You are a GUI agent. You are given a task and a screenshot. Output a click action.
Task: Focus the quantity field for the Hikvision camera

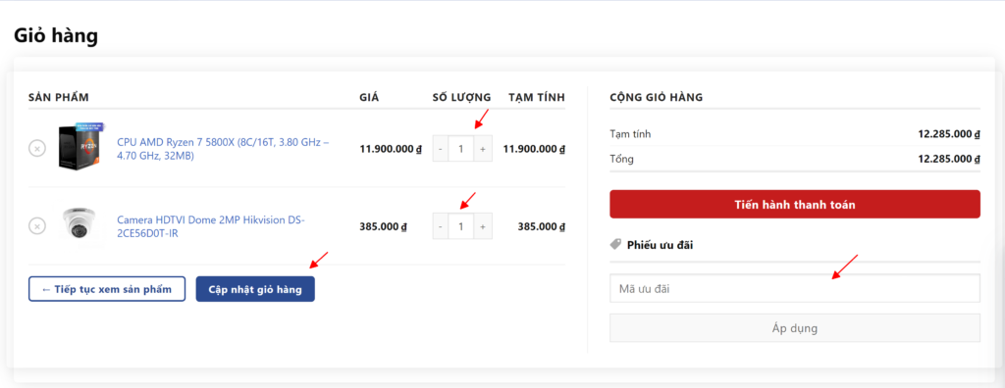point(461,226)
